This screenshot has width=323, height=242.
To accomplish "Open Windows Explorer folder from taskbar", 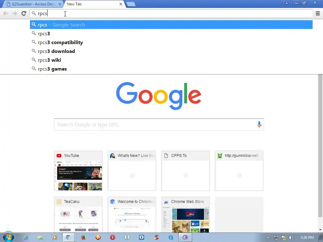I will point(40,238).
